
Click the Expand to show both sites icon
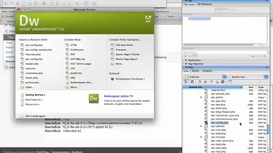(230, 82)
